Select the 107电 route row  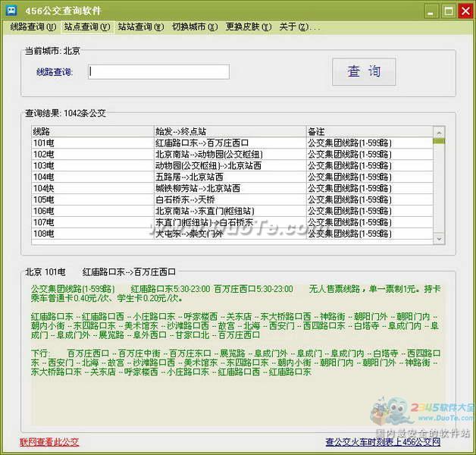(232, 222)
